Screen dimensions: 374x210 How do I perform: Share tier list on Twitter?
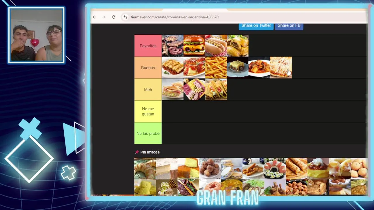coord(256,26)
